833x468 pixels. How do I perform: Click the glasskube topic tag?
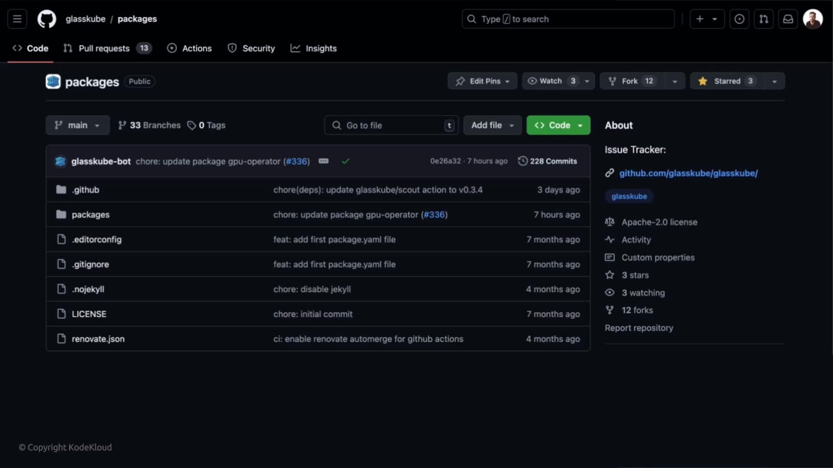(629, 196)
